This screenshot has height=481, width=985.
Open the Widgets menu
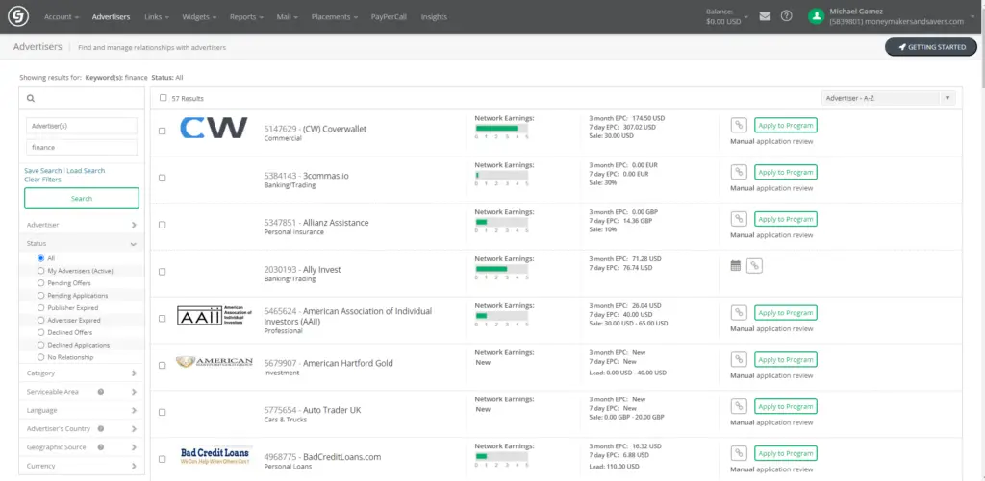pyautogui.click(x=199, y=17)
